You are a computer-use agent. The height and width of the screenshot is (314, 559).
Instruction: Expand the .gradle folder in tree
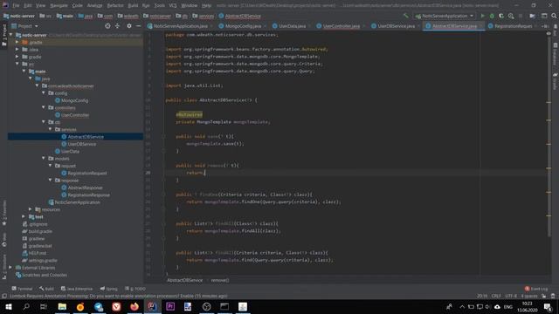click(17, 42)
